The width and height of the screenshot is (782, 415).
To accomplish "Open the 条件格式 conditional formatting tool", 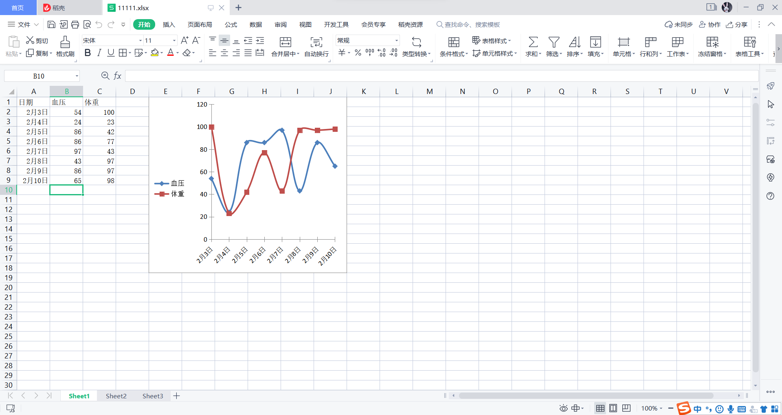I will click(453, 46).
